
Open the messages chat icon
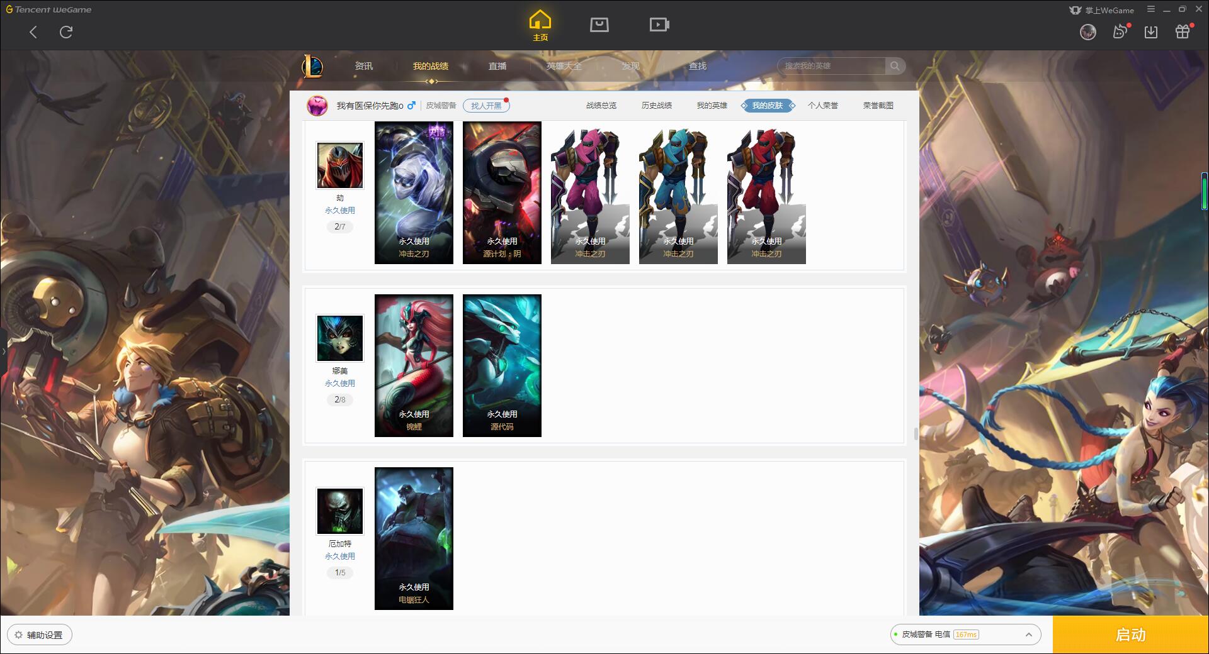tap(1121, 31)
